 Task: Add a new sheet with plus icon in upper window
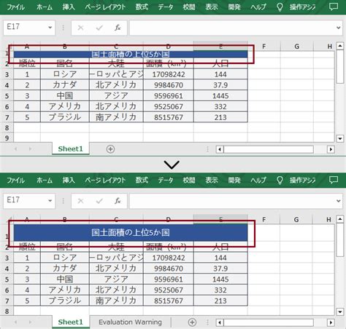click(110, 149)
